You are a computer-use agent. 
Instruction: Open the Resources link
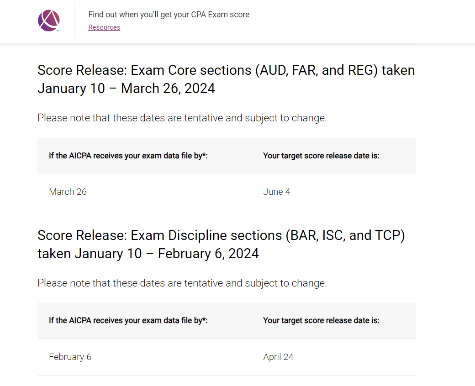pyautogui.click(x=104, y=27)
